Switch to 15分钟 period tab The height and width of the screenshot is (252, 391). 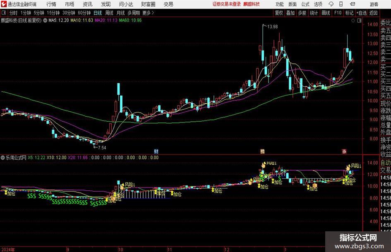coord(53,13)
